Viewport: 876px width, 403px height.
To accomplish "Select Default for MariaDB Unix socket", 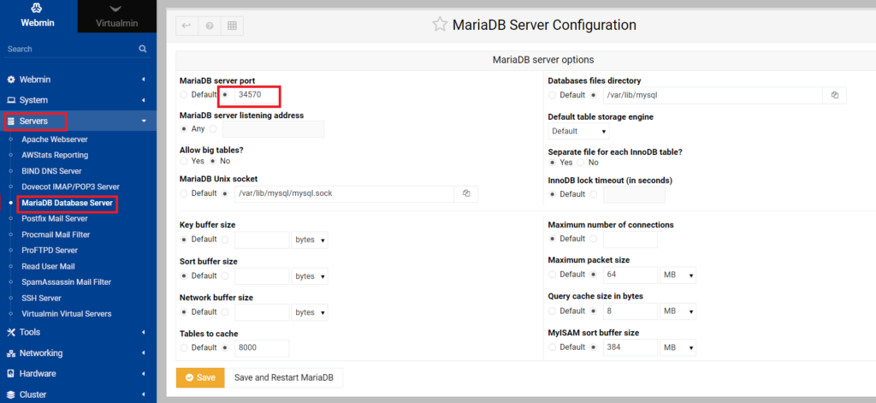I will tap(185, 194).
